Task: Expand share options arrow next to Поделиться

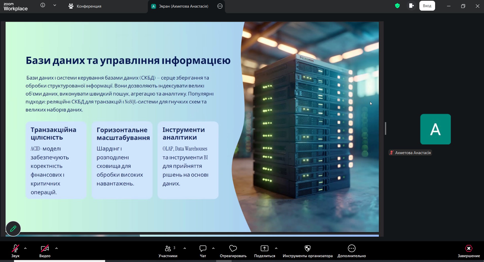Action: (276, 248)
